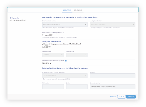Open Urbanización / Barrio dropdown
The width and height of the screenshot is (146, 107).
pyautogui.click(x=65, y=76)
